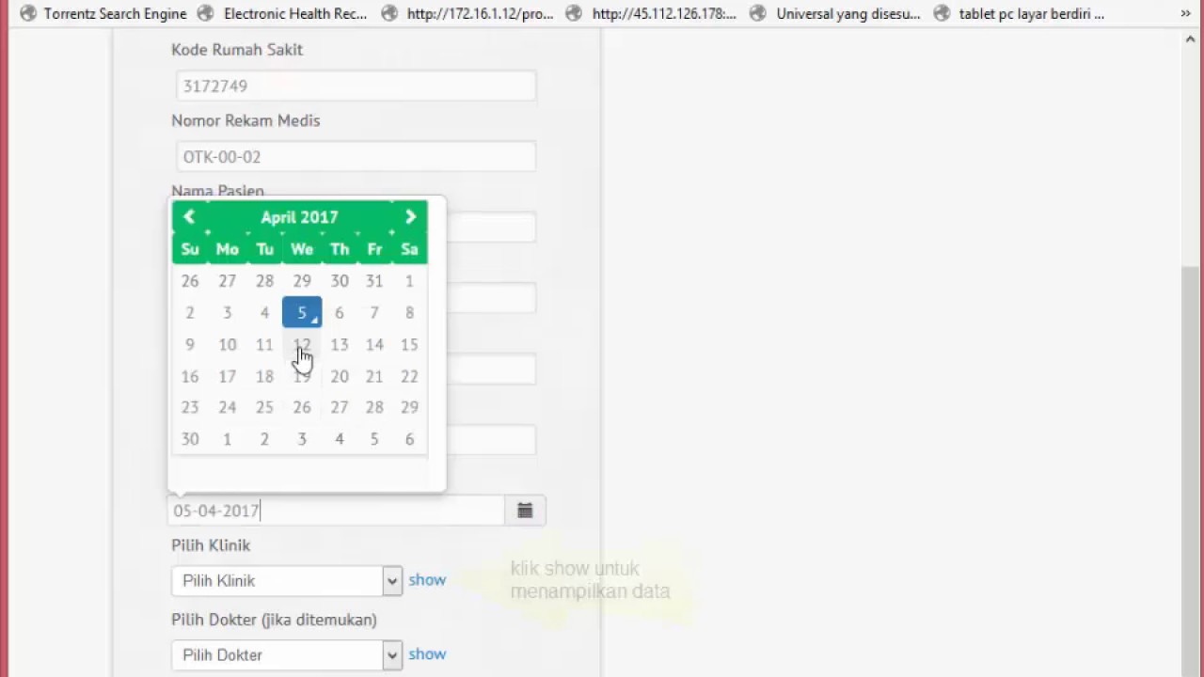Select April 30 in calendar
1204x677 pixels.
(x=190, y=439)
